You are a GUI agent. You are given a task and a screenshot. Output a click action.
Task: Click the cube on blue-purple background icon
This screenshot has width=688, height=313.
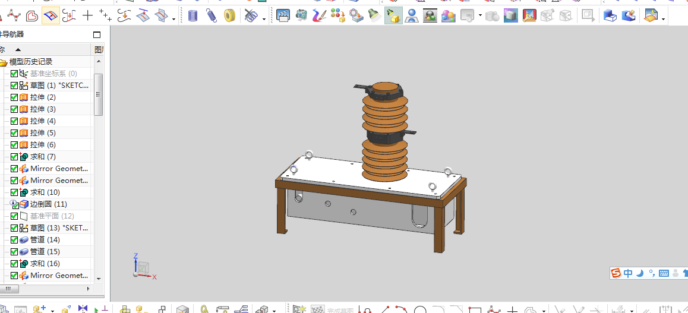[511, 16]
